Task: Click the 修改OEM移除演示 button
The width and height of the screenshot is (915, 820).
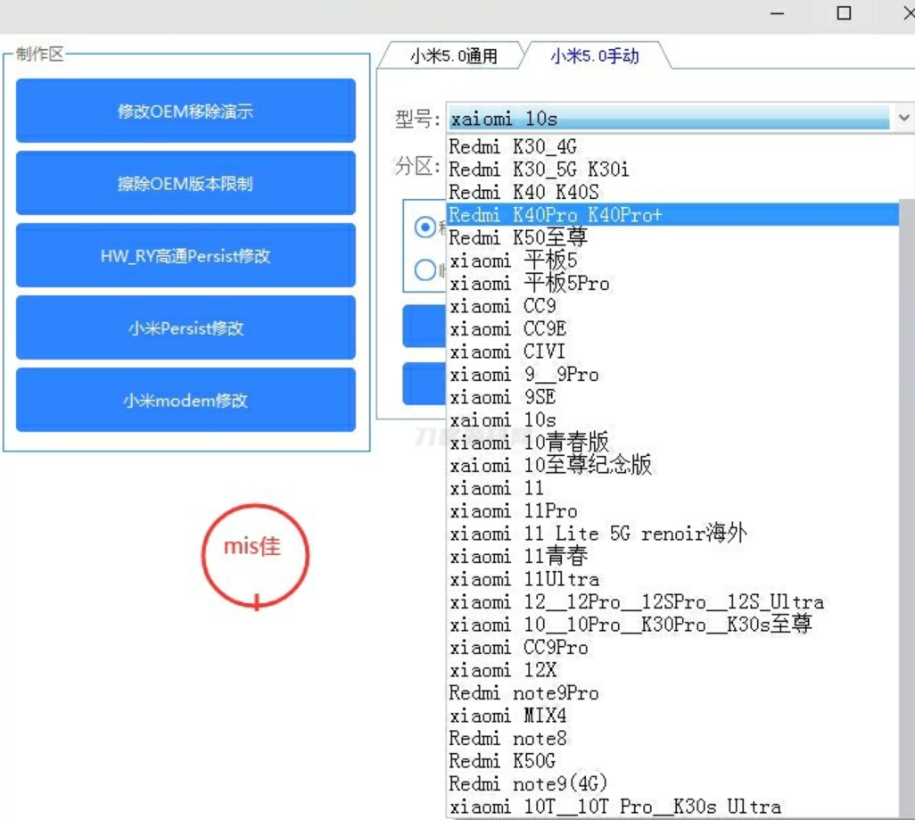Action: [x=185, y=111]
